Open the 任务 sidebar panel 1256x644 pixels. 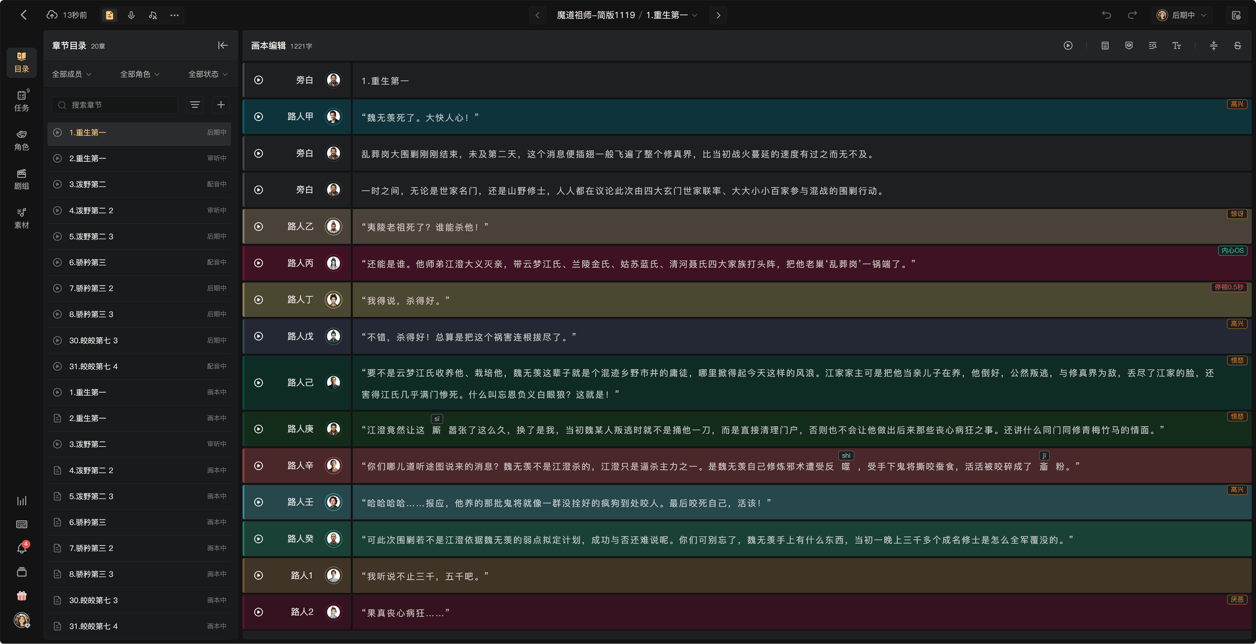22,101
